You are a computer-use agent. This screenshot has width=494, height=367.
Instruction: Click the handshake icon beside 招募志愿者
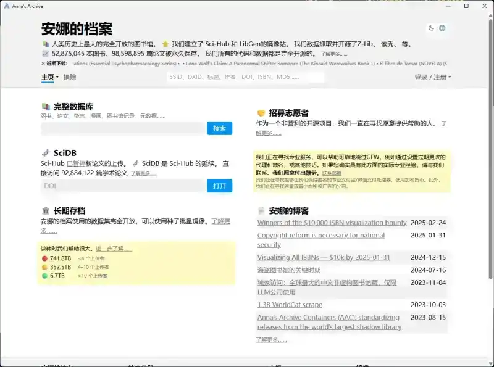(261, 113)
